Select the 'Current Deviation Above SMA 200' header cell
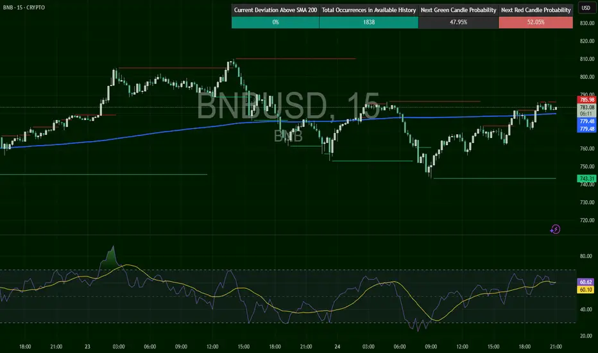598x353 pixels. point(275,10)
